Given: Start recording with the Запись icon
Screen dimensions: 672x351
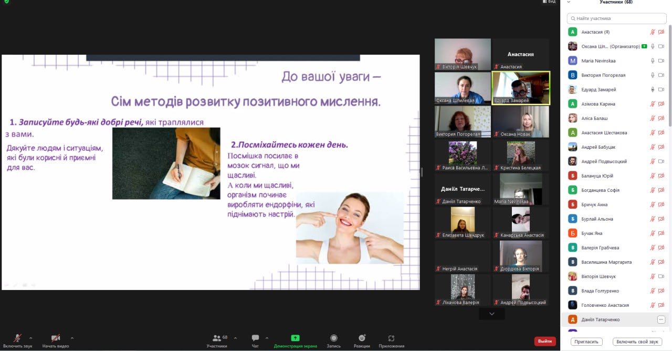Looking at the screenshot, I should 333,338.
